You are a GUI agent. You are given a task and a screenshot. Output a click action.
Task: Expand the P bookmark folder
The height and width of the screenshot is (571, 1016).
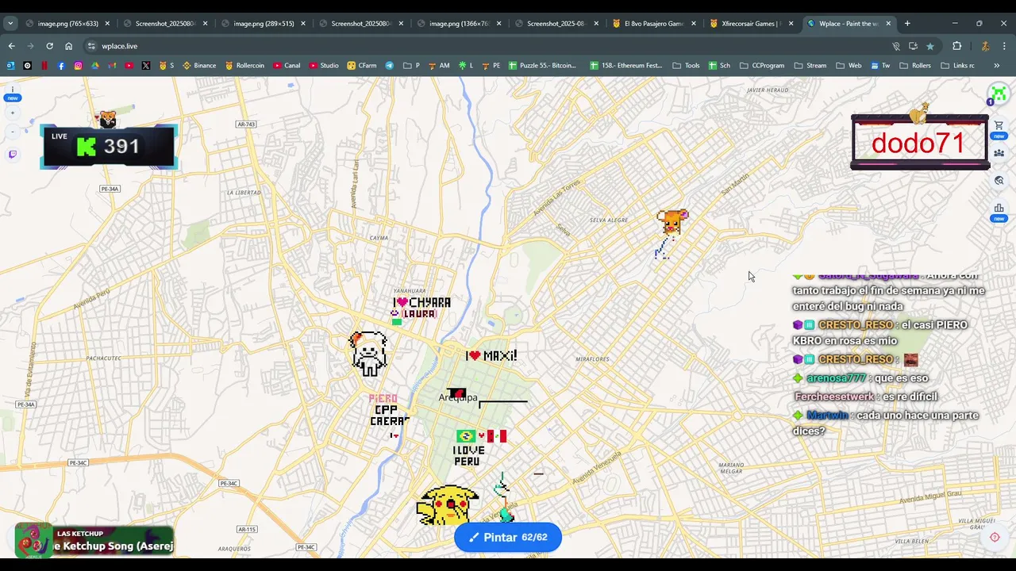[411, 65]
